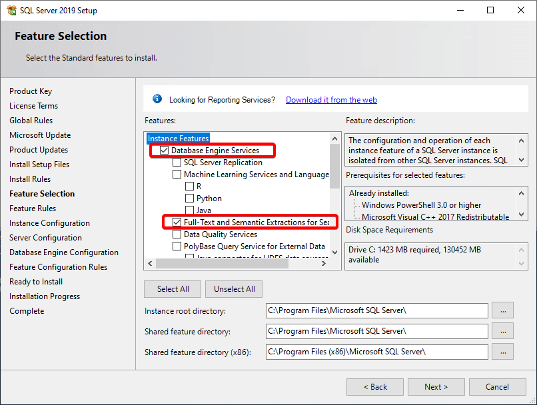Select the Microsoft Update step

tap(40, 135)
